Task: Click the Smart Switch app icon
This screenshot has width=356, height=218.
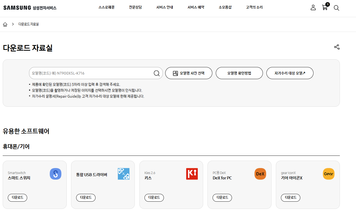Action: point(55,174)
